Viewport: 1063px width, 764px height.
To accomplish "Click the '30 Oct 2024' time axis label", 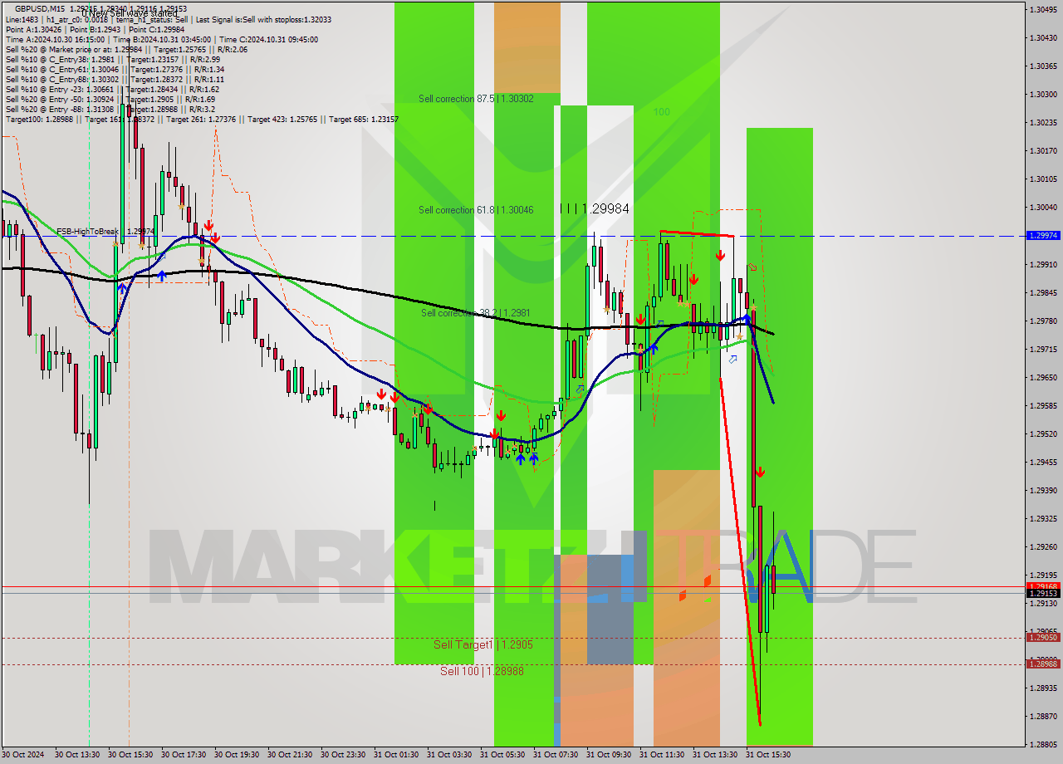I will [24, 755].
